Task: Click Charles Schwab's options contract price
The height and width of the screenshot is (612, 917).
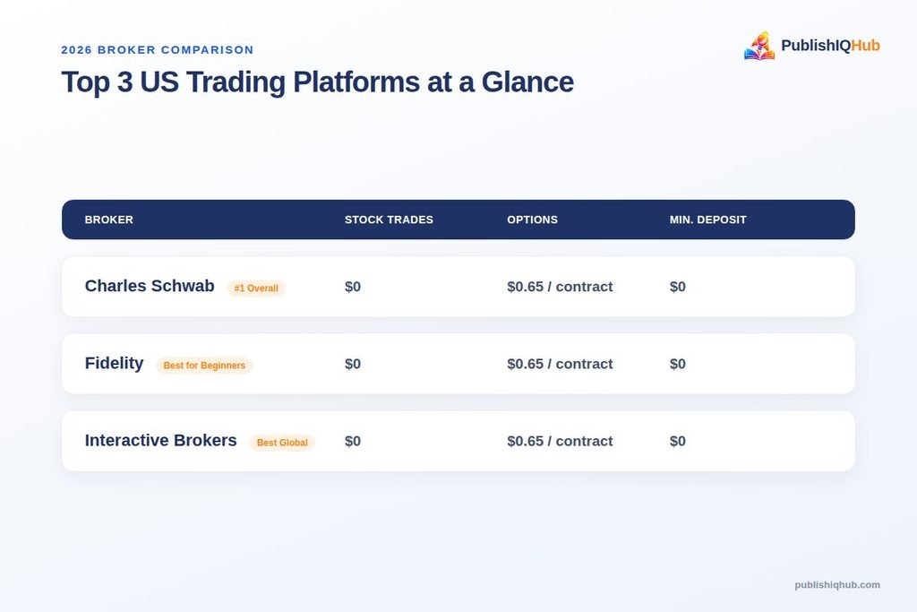Action: pos(560,287)
